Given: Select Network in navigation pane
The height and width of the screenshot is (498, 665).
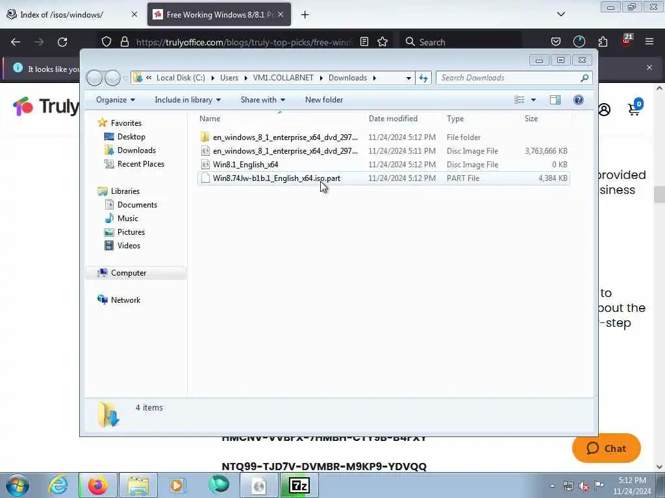Looking at the screenshot, I should tap(125, 300).
